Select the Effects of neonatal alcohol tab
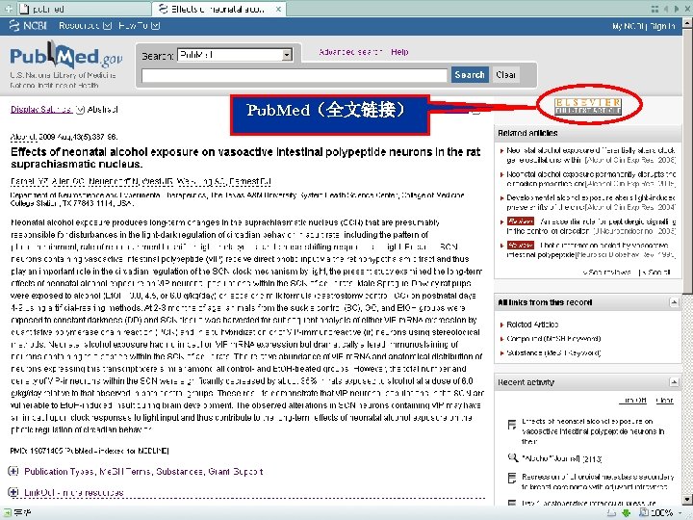The image size is (693, 520). pos(217,9)
